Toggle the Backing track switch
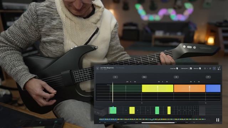Viewport: 228px width, 128px height. pos(191,69)
